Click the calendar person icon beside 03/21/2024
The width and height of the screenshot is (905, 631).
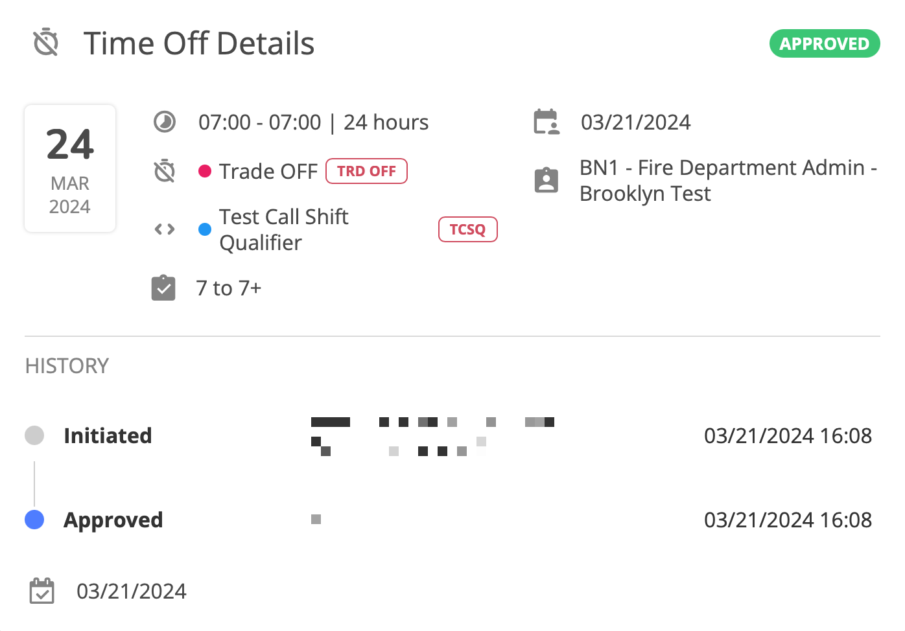[547, 122]
